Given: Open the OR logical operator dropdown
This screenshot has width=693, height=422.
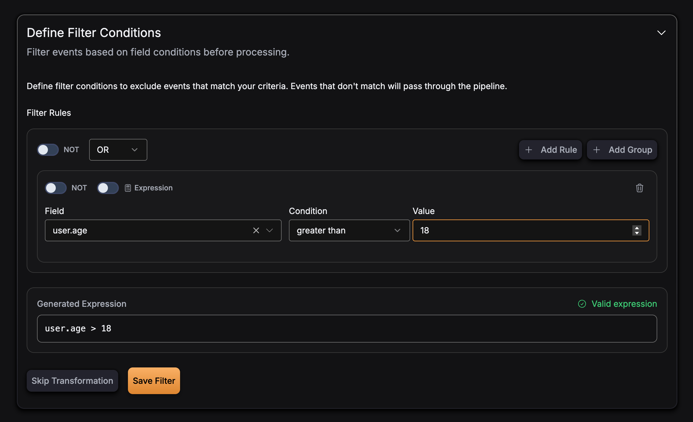Looking at the screenshot, I should 118,150.
